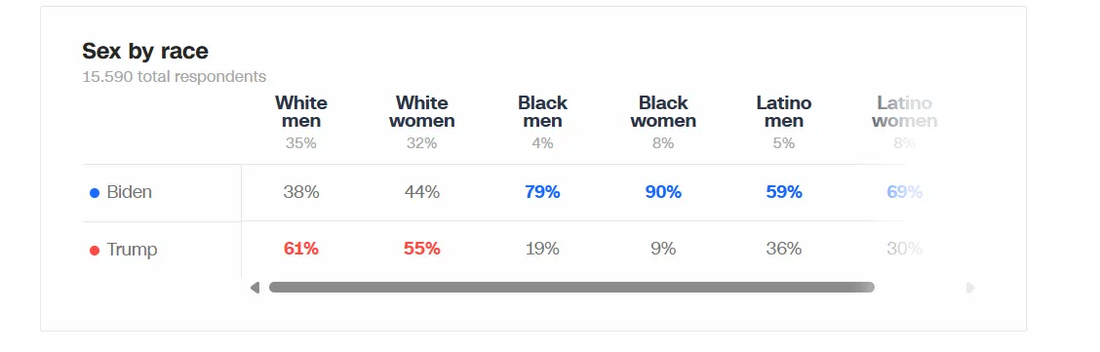The height and width of the screenshot is (352, 1100).
Task: Click the left scroll arrow of the table
Action: 255,288
